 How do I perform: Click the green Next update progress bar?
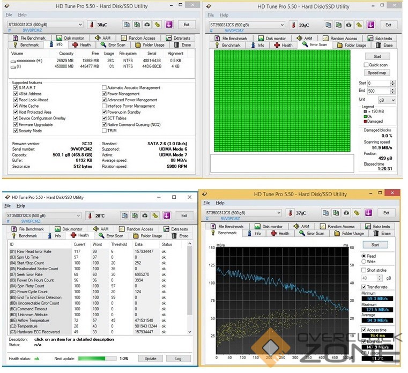(97, 359)
